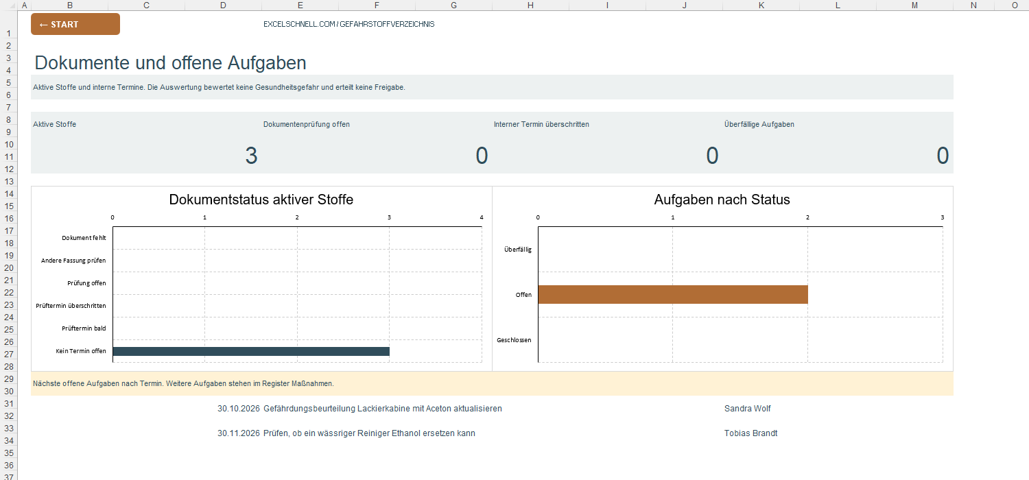
Task: Click the 'Kein Termin offen' axis label
Action: [x=81, y=351]
